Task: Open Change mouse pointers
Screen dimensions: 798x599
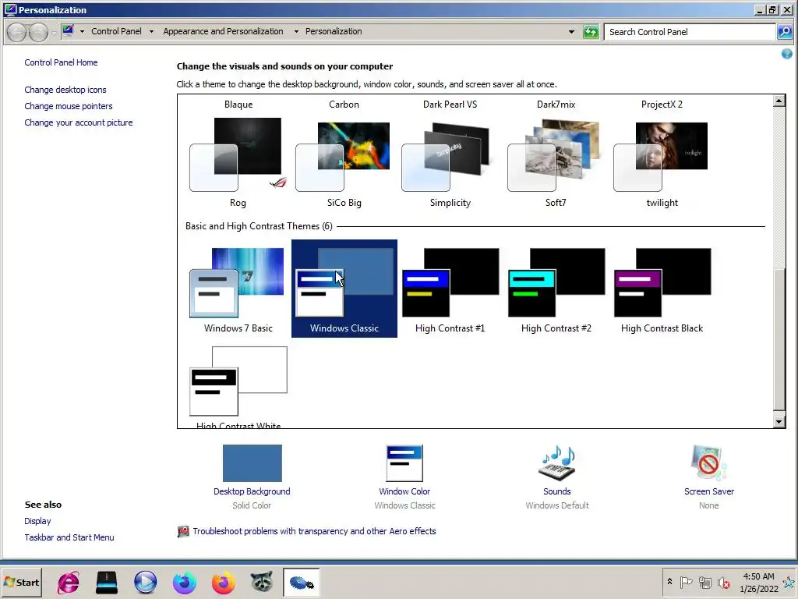Action: [69, 106]
